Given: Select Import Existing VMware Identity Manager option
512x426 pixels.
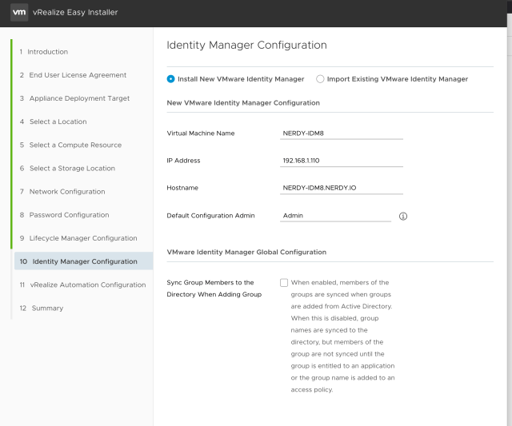Looking at the screenshot, I should coord(321,79).
